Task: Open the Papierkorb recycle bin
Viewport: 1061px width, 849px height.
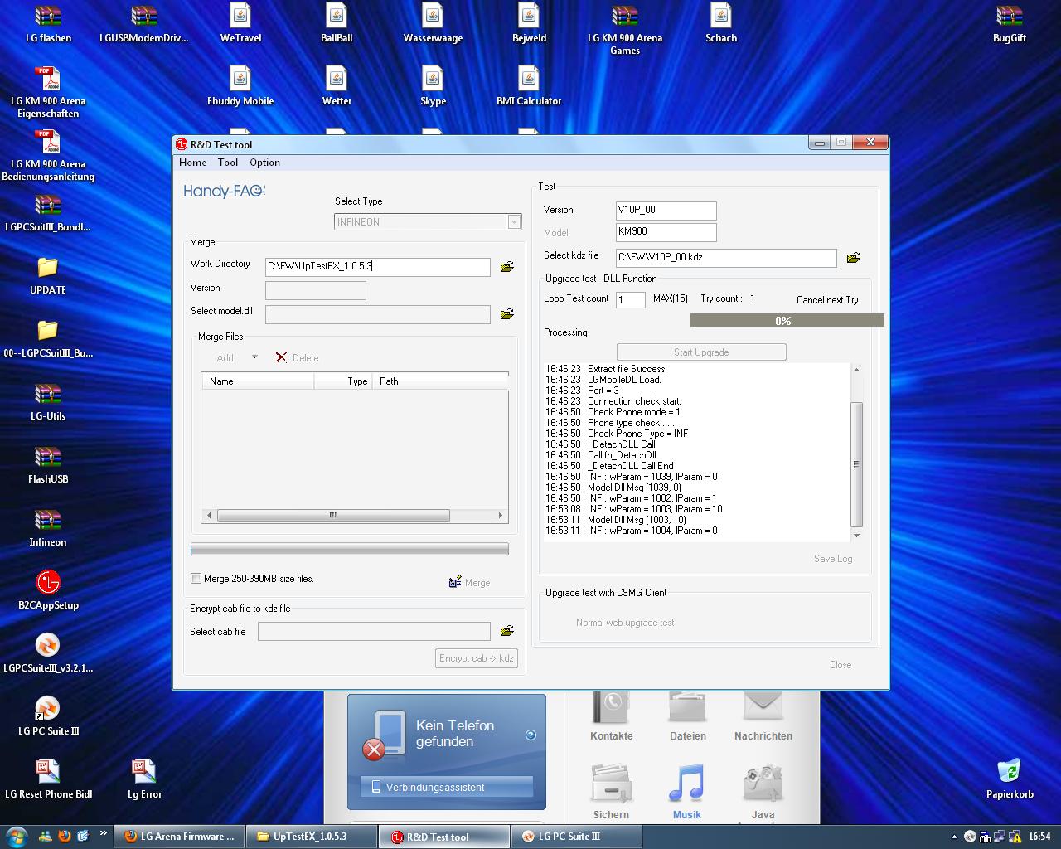Action: point(1010,779)
